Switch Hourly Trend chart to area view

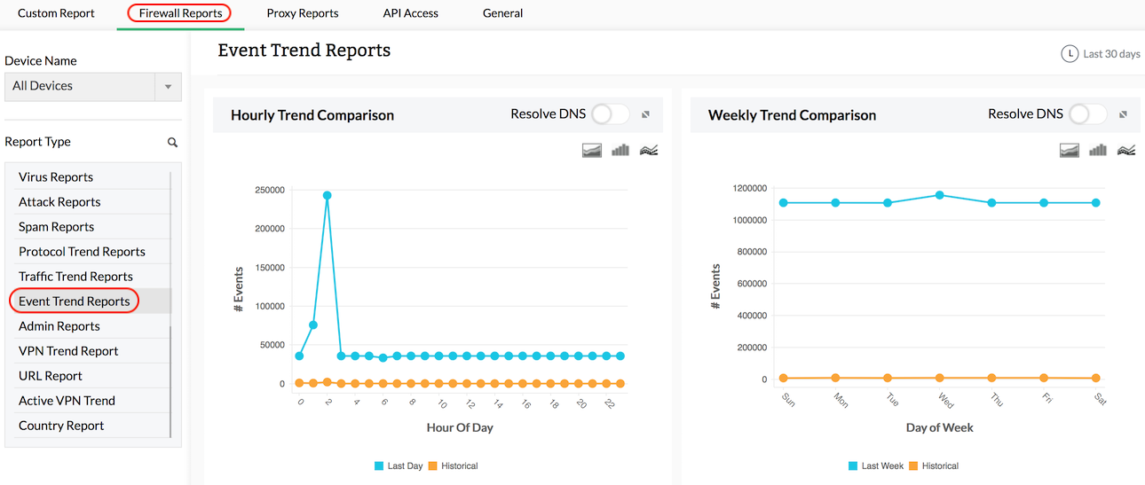(592, 151)
